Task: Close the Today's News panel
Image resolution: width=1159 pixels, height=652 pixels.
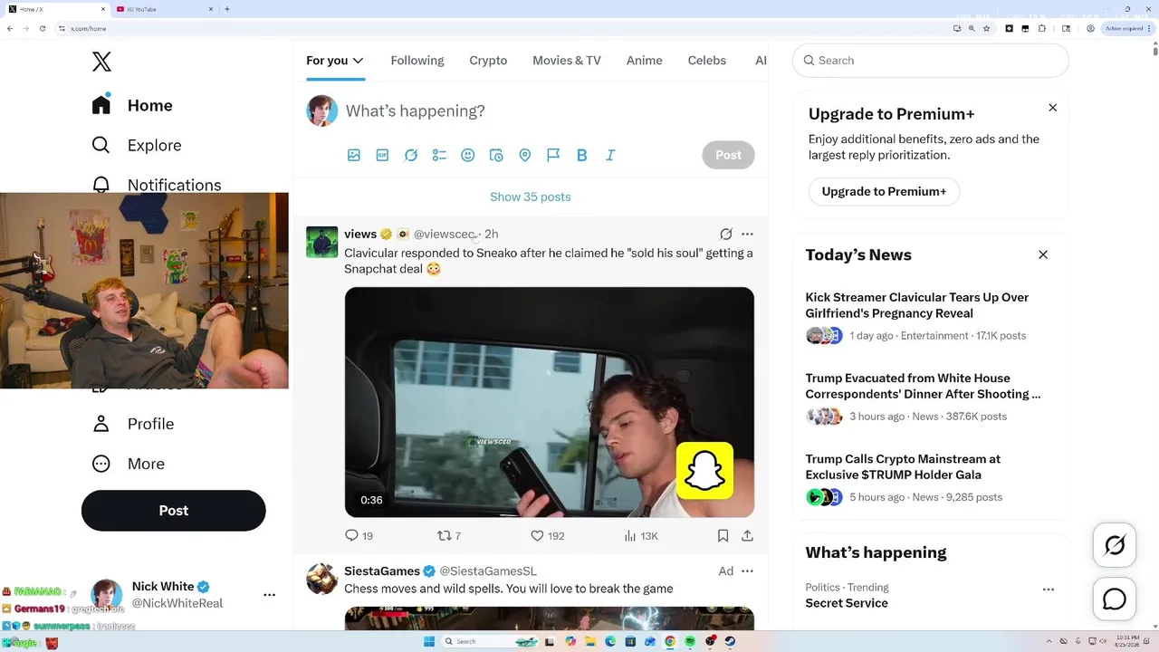Action: 1043,254
